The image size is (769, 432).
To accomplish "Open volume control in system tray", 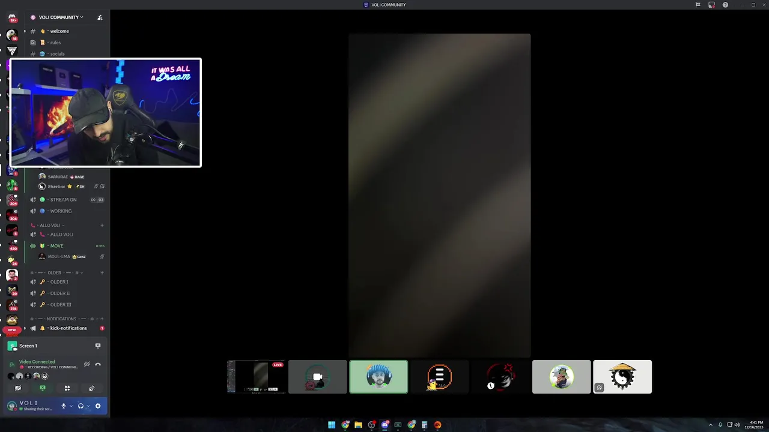I will [738, 425].
